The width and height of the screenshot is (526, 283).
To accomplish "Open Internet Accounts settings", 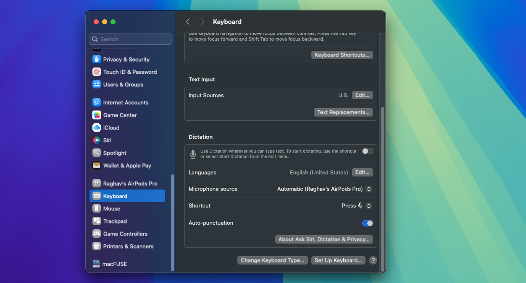I will 97,102.
